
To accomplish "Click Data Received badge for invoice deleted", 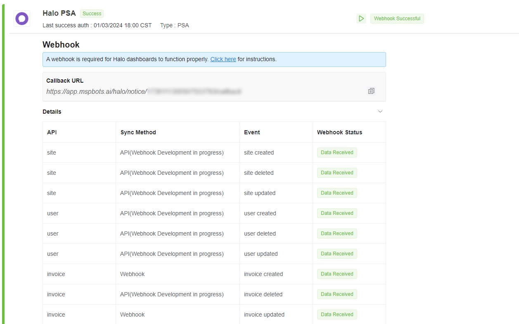I will 337,294.
